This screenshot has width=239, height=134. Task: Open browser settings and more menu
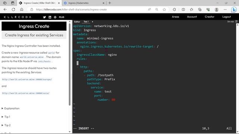pos(225,9)
